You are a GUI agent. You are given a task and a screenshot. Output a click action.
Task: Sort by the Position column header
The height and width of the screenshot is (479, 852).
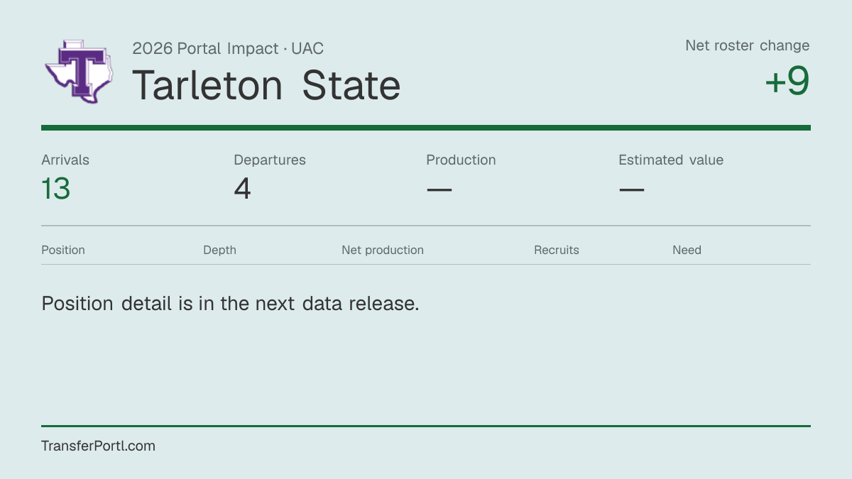[x=63, y=250]
